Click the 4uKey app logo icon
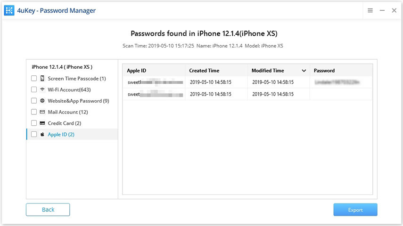The image size is (403, 226). tap(9, 10)
